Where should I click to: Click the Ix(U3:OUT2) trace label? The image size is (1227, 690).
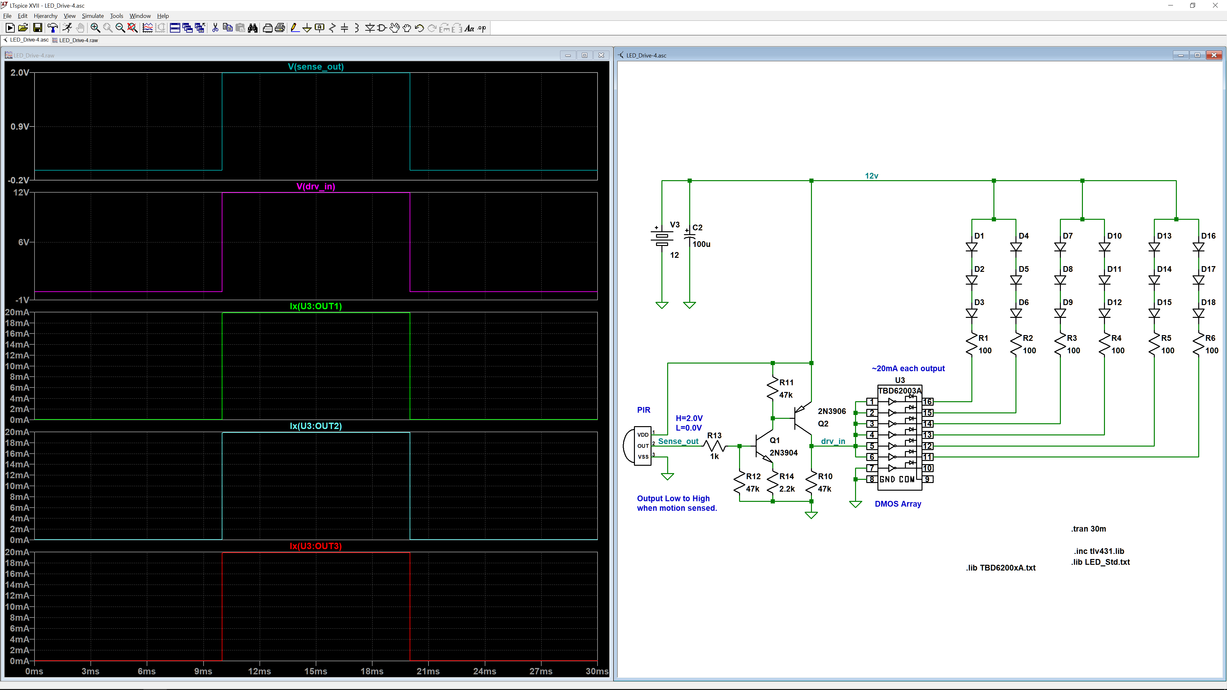tap(316, 426)
